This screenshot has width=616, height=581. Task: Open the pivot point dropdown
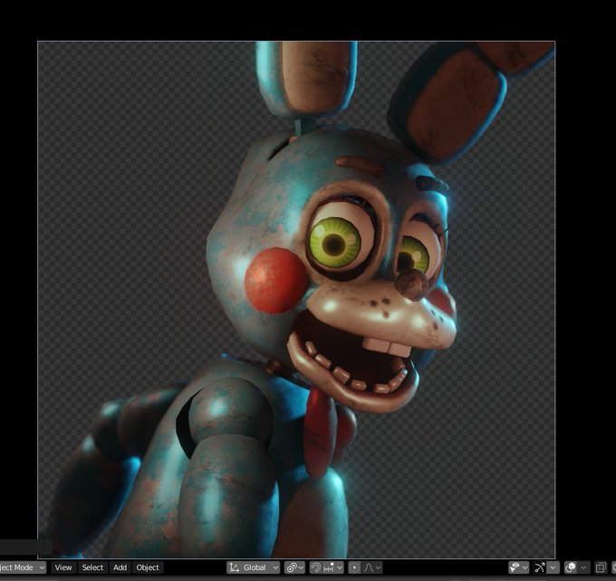294,567
